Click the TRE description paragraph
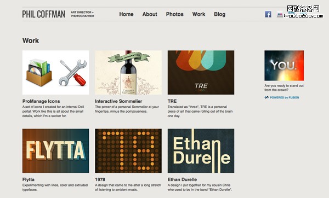 coord(200,112)
